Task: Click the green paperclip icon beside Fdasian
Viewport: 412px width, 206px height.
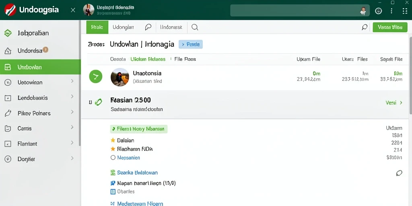Action: [98, 102]
